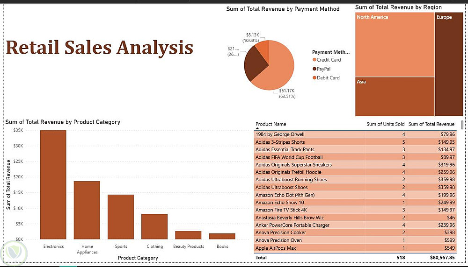Click the $79.96 revenue cell

tap(448, 134)
